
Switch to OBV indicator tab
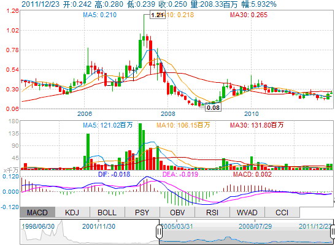177,212
